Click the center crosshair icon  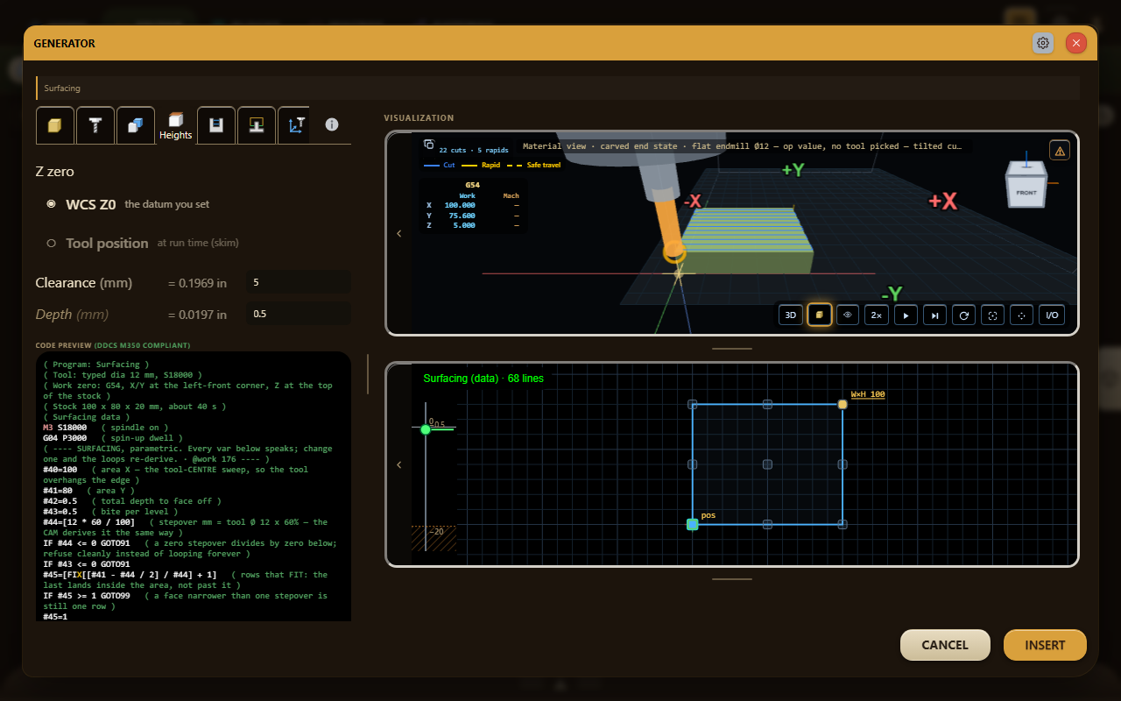point(1021,315)
